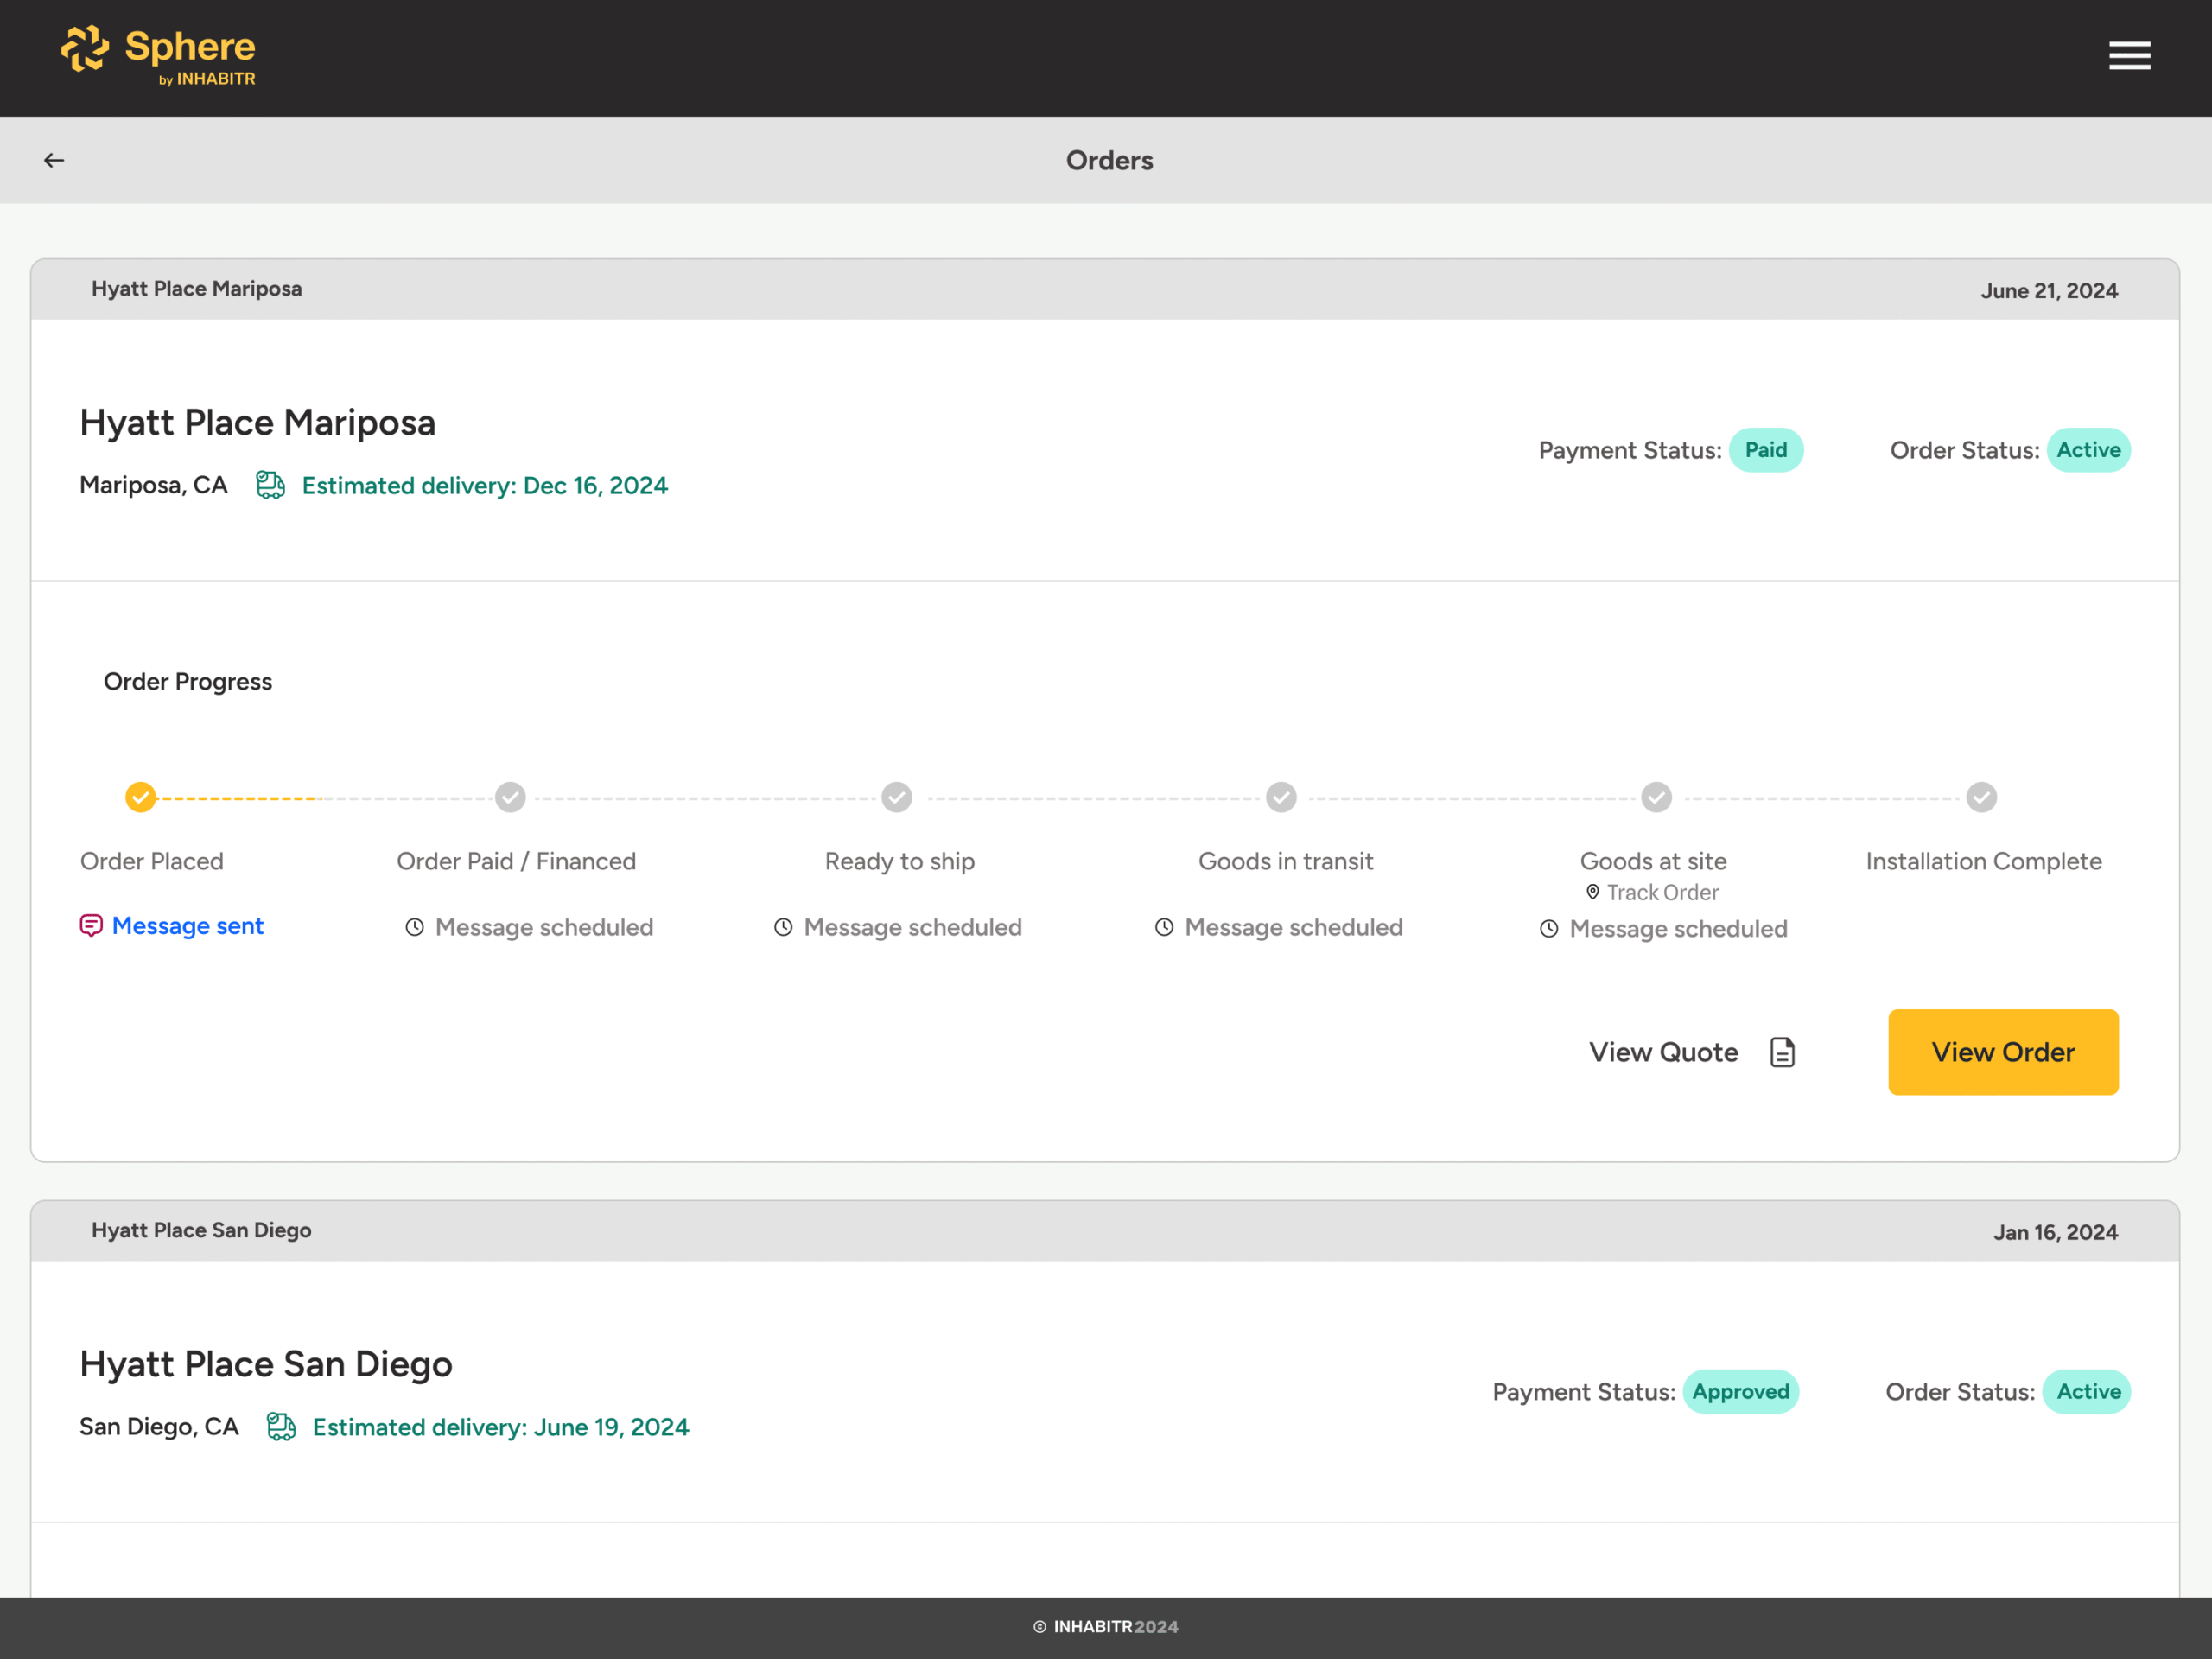Image resolution: width=2212 pixels, height=1659 pixels.
Task: Click the Sphere by INHABITR logo
Action: (x=158, y=55)
